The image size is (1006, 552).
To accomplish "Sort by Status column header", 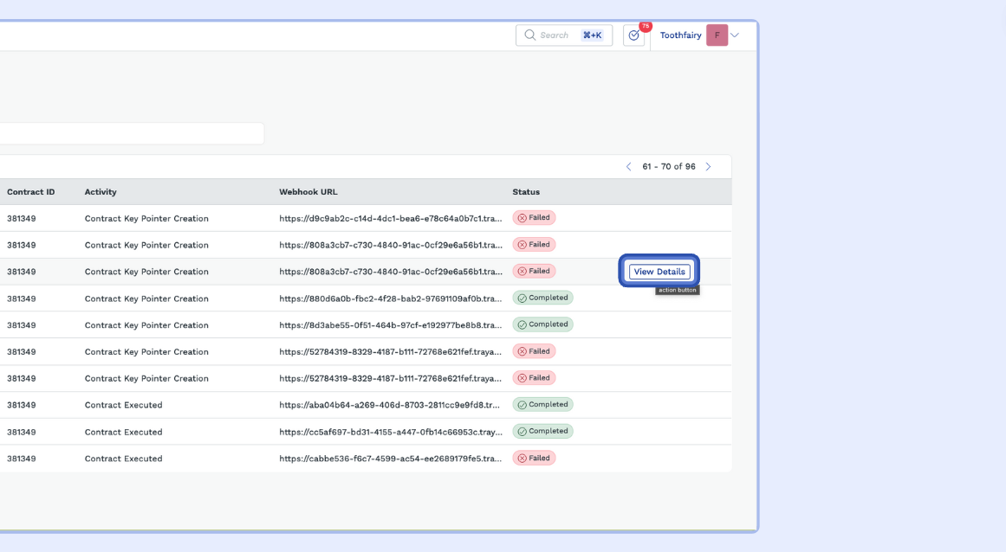I will pyautogui.click(x=526, y=192).
